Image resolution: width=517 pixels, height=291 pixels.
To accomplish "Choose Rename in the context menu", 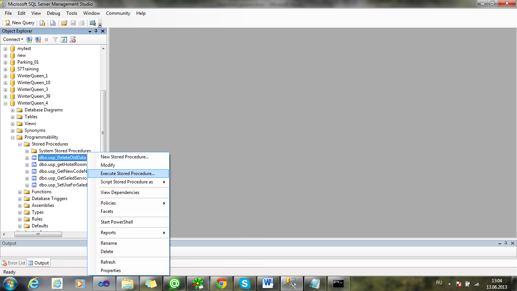I will (x=128, y=243).
